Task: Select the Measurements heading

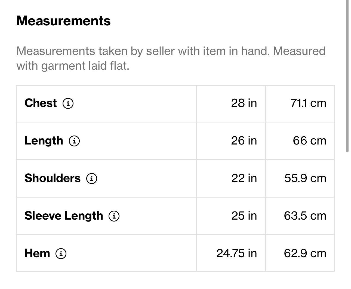Action: [x=63, y=21]
